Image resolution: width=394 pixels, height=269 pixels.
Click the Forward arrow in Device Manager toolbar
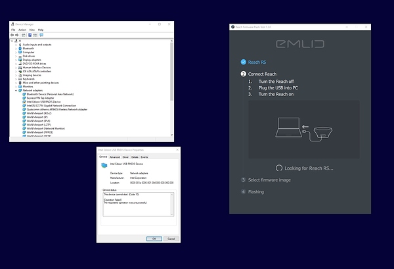(16, 35)
